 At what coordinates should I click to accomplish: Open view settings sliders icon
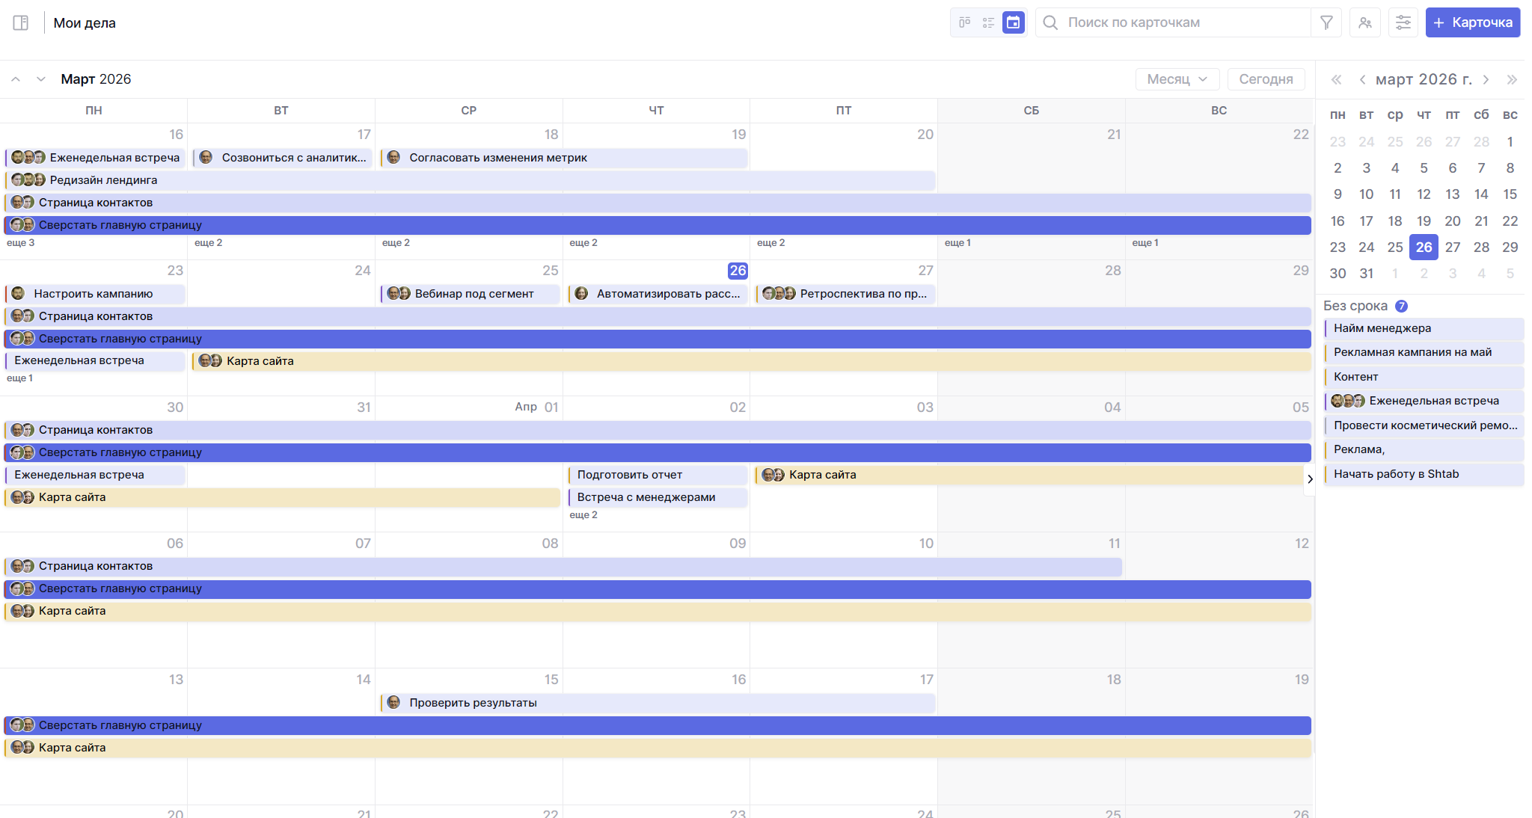click(1403, 22)
